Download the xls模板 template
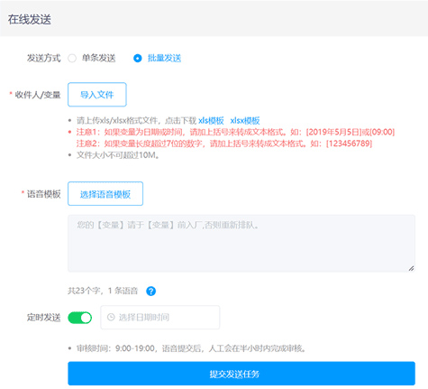The height and width of the screenshot is (389, 428). (211, 121)
